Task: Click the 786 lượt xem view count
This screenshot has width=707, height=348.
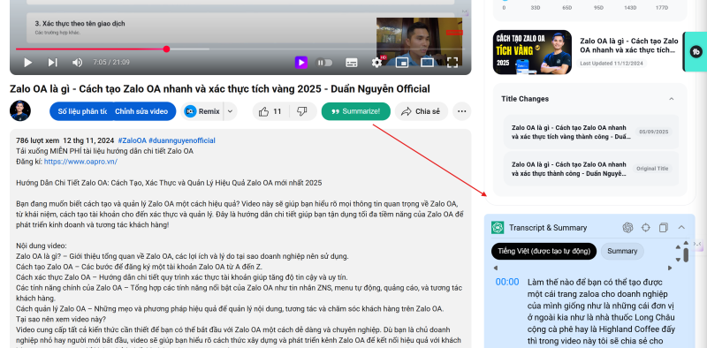Action: click(37, 140)
